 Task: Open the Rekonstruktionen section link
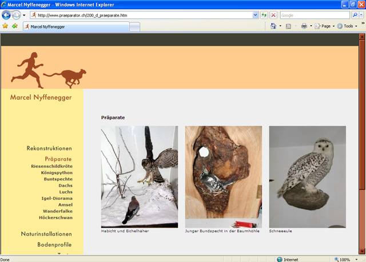pyautogui.click(x=49, y=148)
